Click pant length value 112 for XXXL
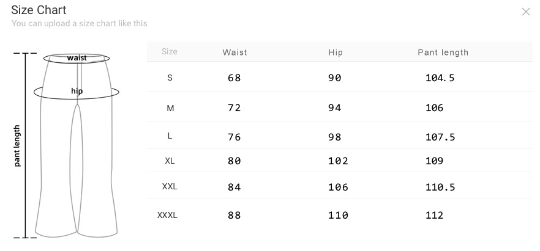The image size is (540, 251). [x=434, y=215]
